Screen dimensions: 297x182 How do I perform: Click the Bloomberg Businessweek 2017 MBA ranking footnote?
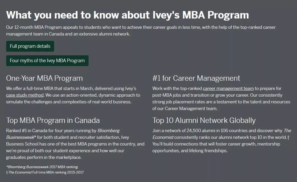point(42,167)
